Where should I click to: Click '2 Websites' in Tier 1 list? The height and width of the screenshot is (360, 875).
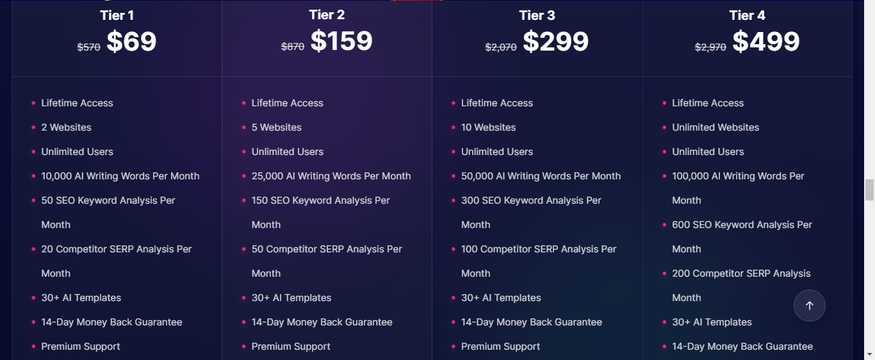67,127
